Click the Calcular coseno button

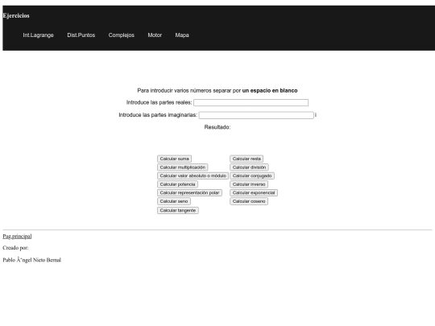(249, 201)
